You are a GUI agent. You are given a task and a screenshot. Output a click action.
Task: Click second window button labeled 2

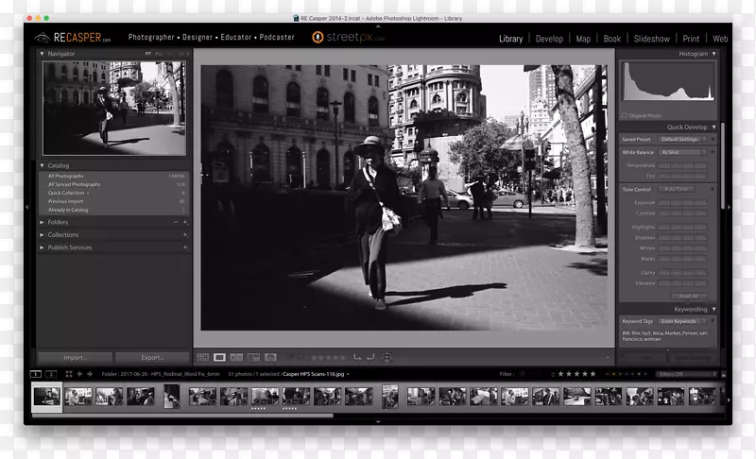click(x=51, y=374)
